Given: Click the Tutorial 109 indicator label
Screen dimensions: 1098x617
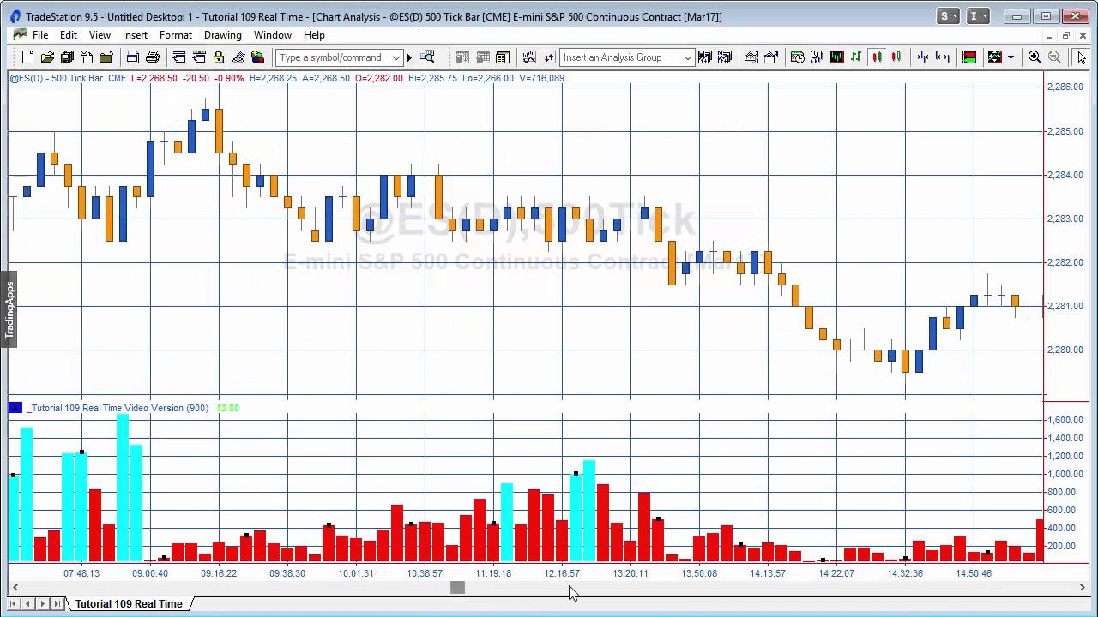Looking at the screenshot, I should tap(118, 408).
